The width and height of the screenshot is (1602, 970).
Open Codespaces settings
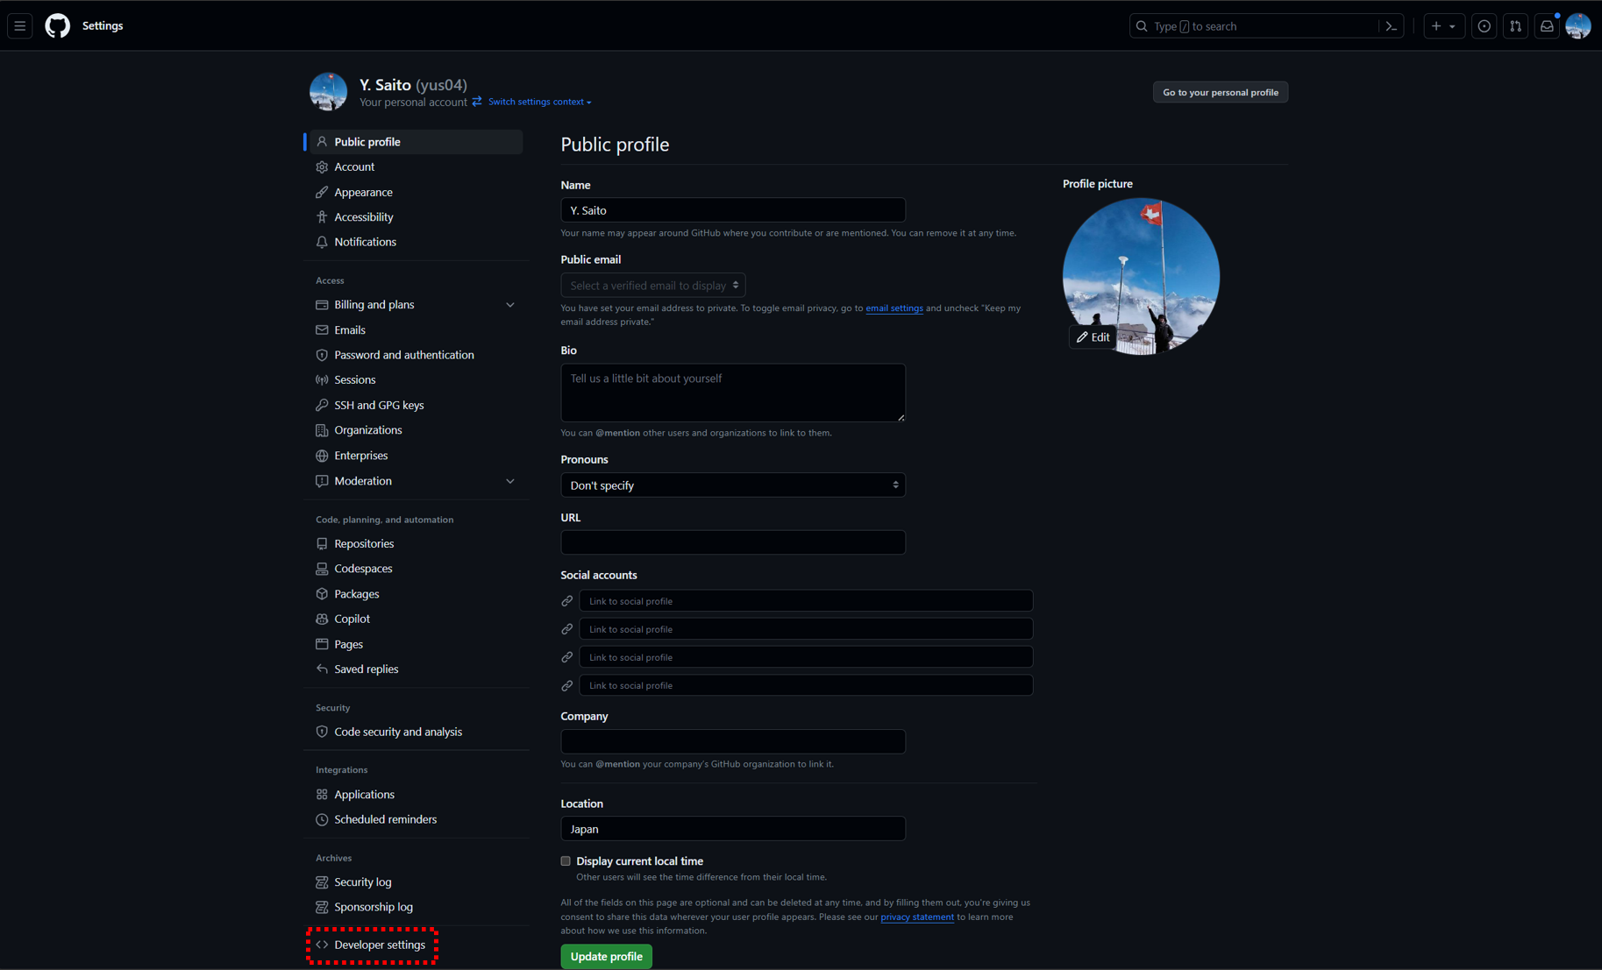tap(416, 569)
